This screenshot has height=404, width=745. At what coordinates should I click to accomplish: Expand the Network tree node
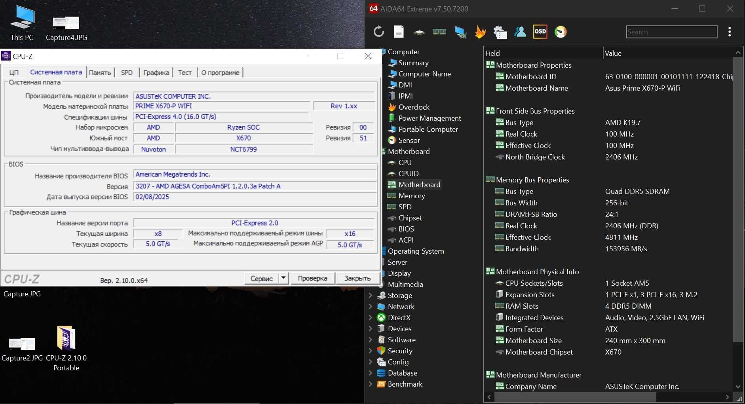(371, 307)
